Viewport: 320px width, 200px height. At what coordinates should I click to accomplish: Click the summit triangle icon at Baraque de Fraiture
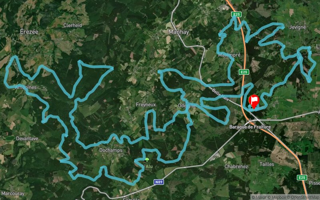click(x=250, y=120)
